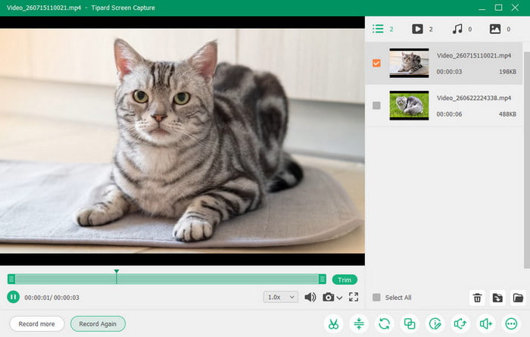
Task: Show more tools via ellipsis icon
Action: point(511,324)
